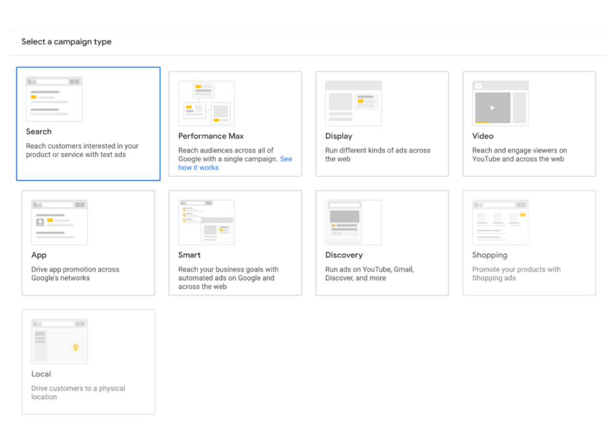Click the Smart campaign illustration icon
Screen dimensions: 615x427
(x=206, y=222)
